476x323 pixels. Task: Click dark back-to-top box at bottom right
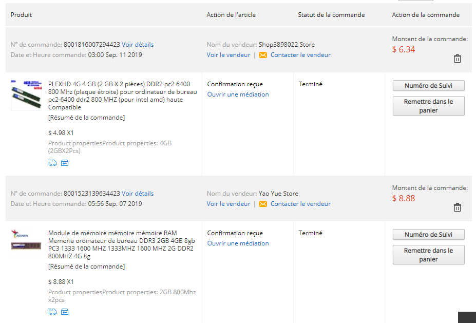click(467, 317)
